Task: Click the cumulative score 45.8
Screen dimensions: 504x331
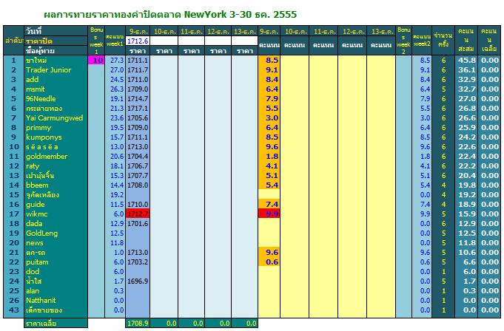Action: click(467, 60)
